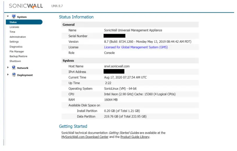Image resolution: width=237 pixels, height=151 pixels.
Task: Click the RAM label
Action: tap(71, 100)
